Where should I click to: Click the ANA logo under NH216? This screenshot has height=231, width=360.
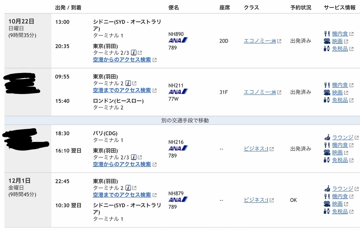178,148
